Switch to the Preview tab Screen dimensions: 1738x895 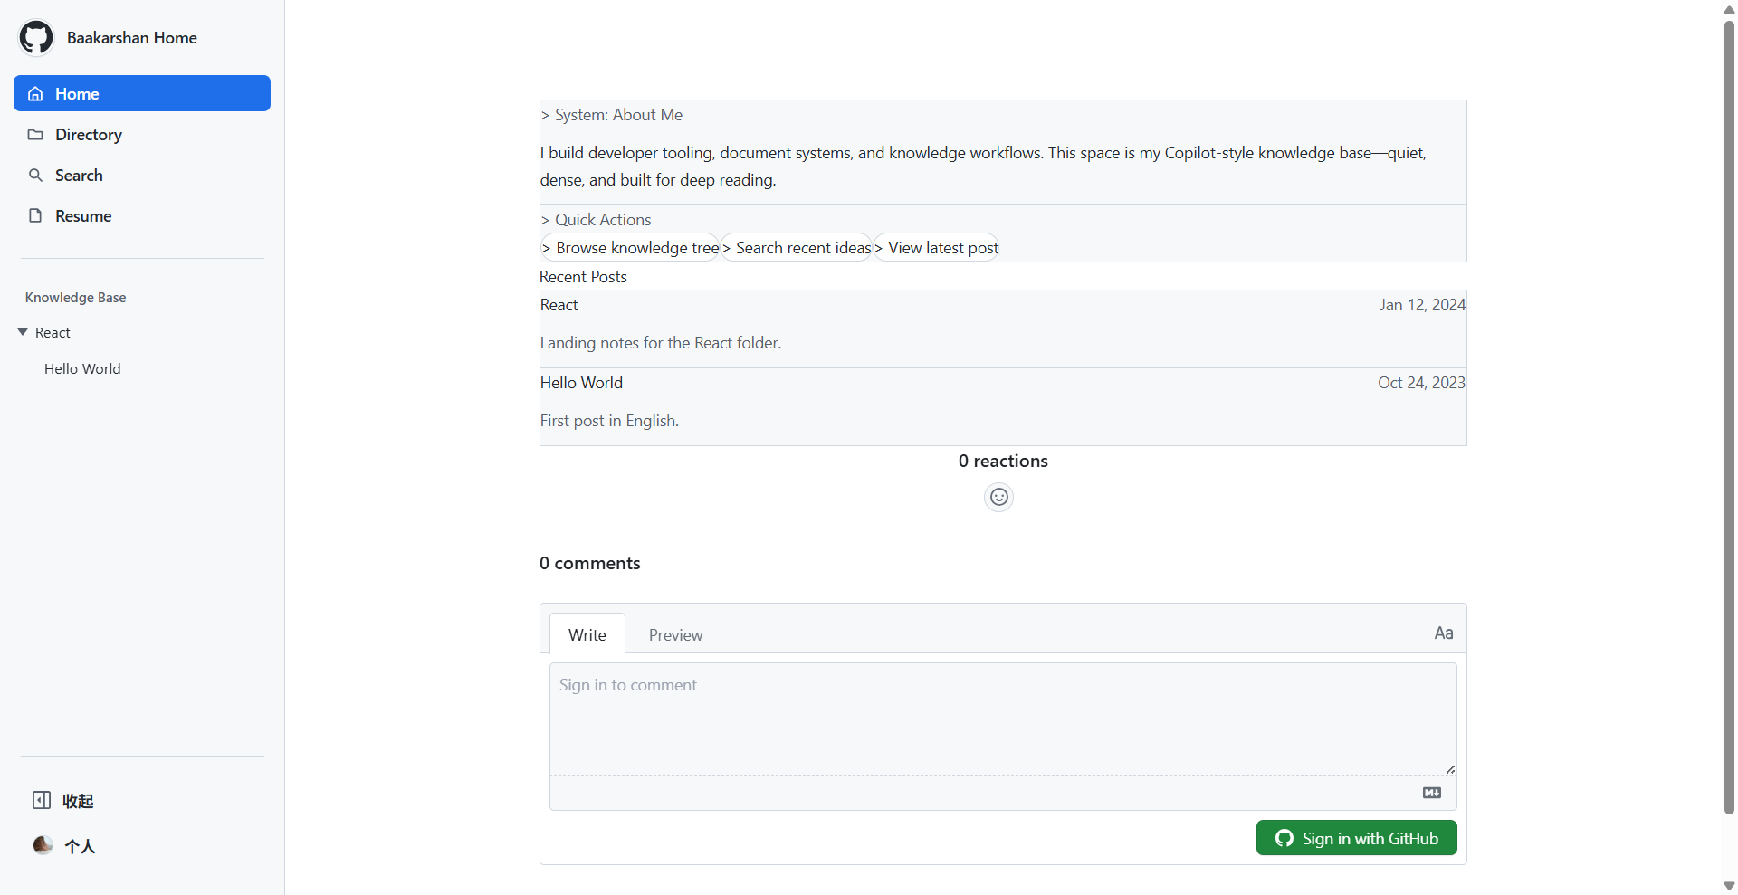[x=675, y=635]
